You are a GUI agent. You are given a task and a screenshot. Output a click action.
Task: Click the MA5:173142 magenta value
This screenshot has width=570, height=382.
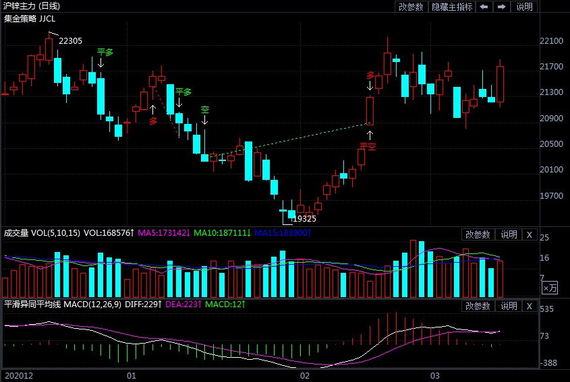(164, 232)
